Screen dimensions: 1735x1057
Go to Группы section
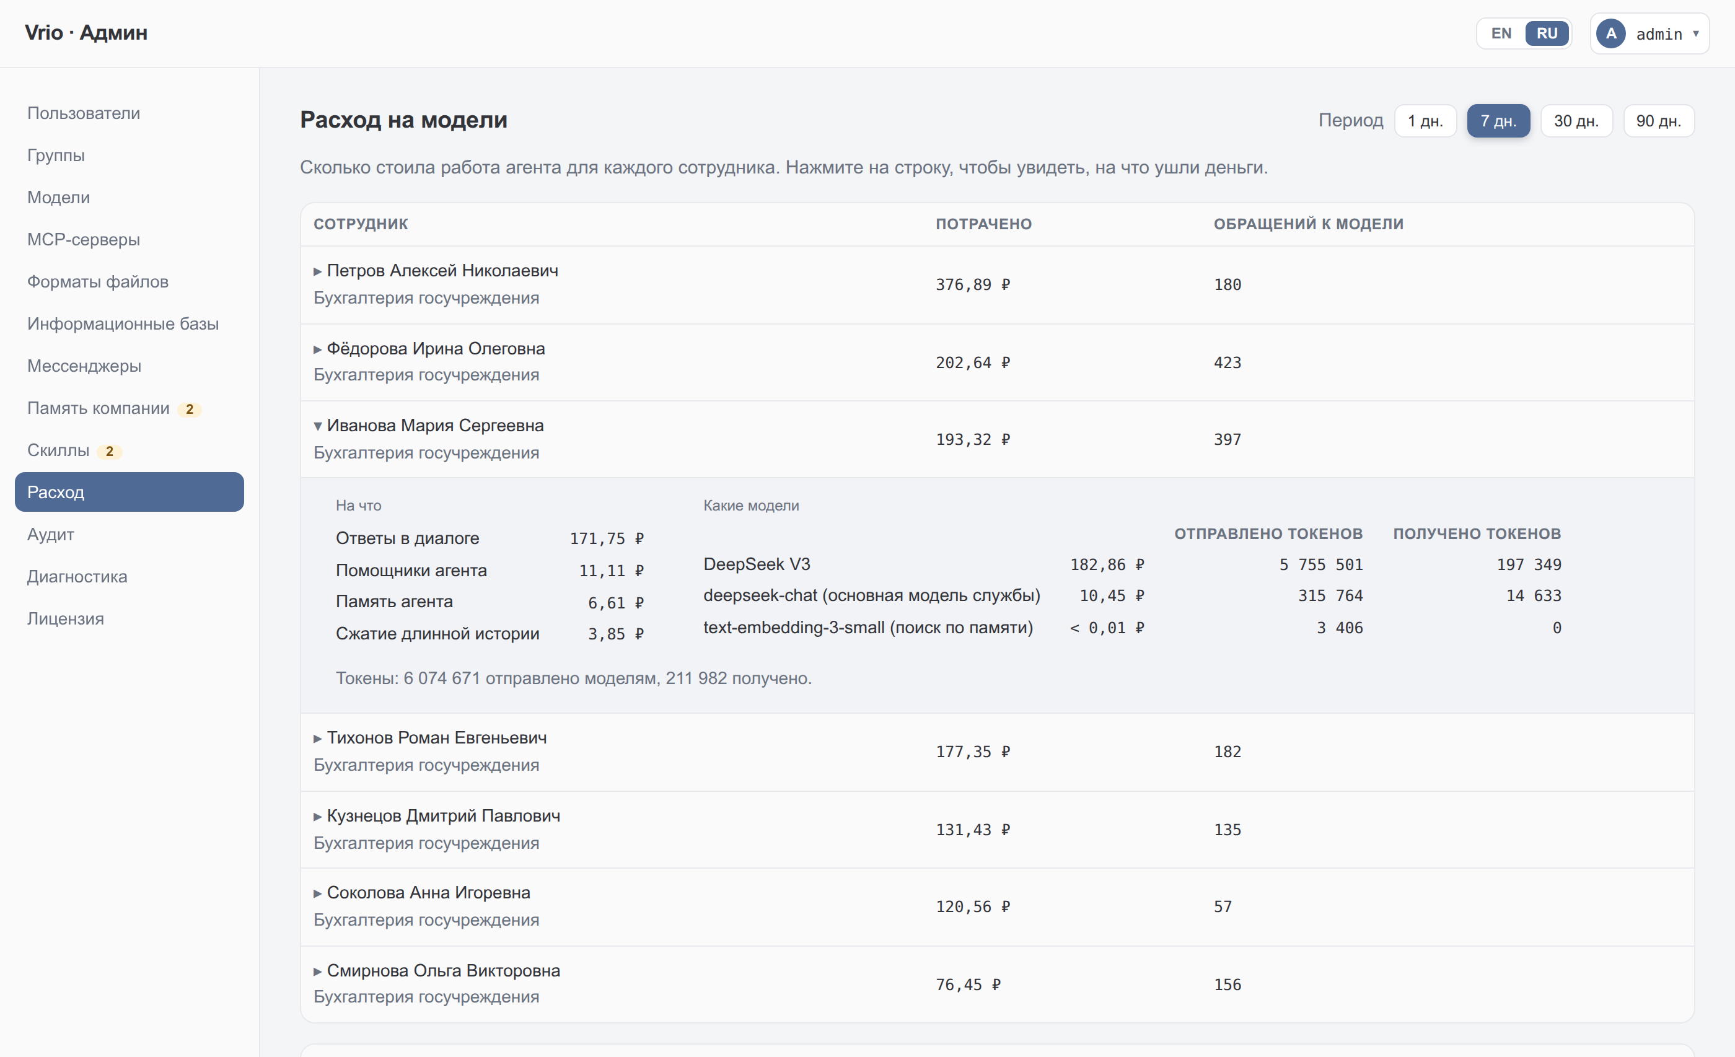(129, 155)
